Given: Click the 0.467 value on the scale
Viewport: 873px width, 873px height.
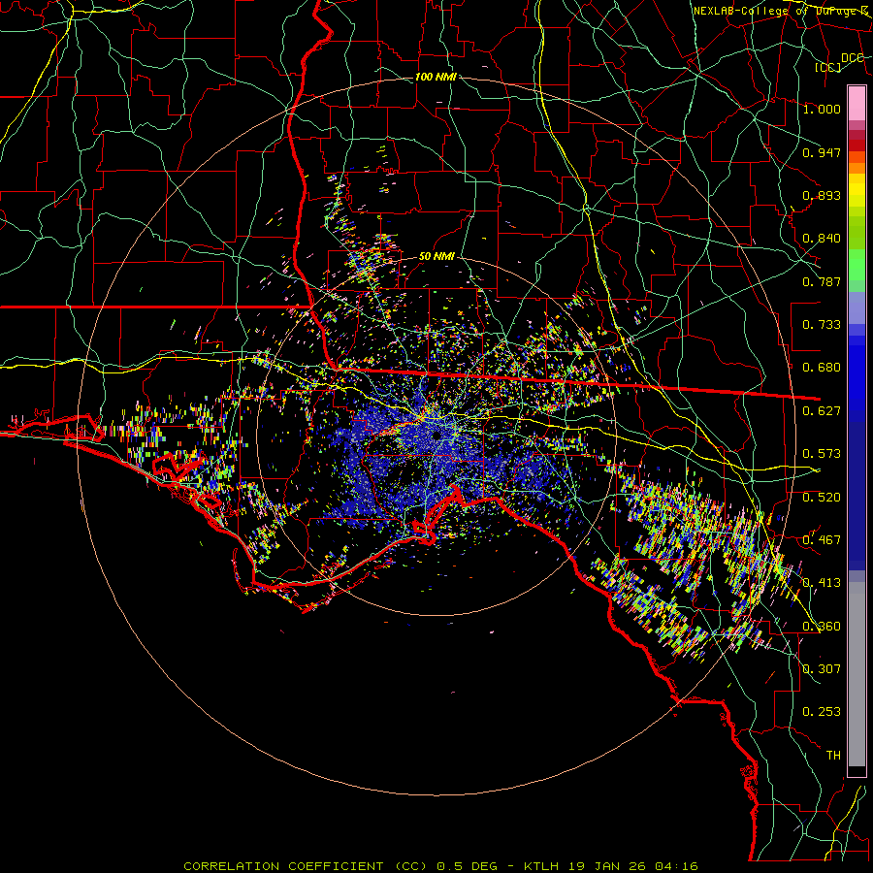Looking at the screenshot, I should tap(822, 540).
